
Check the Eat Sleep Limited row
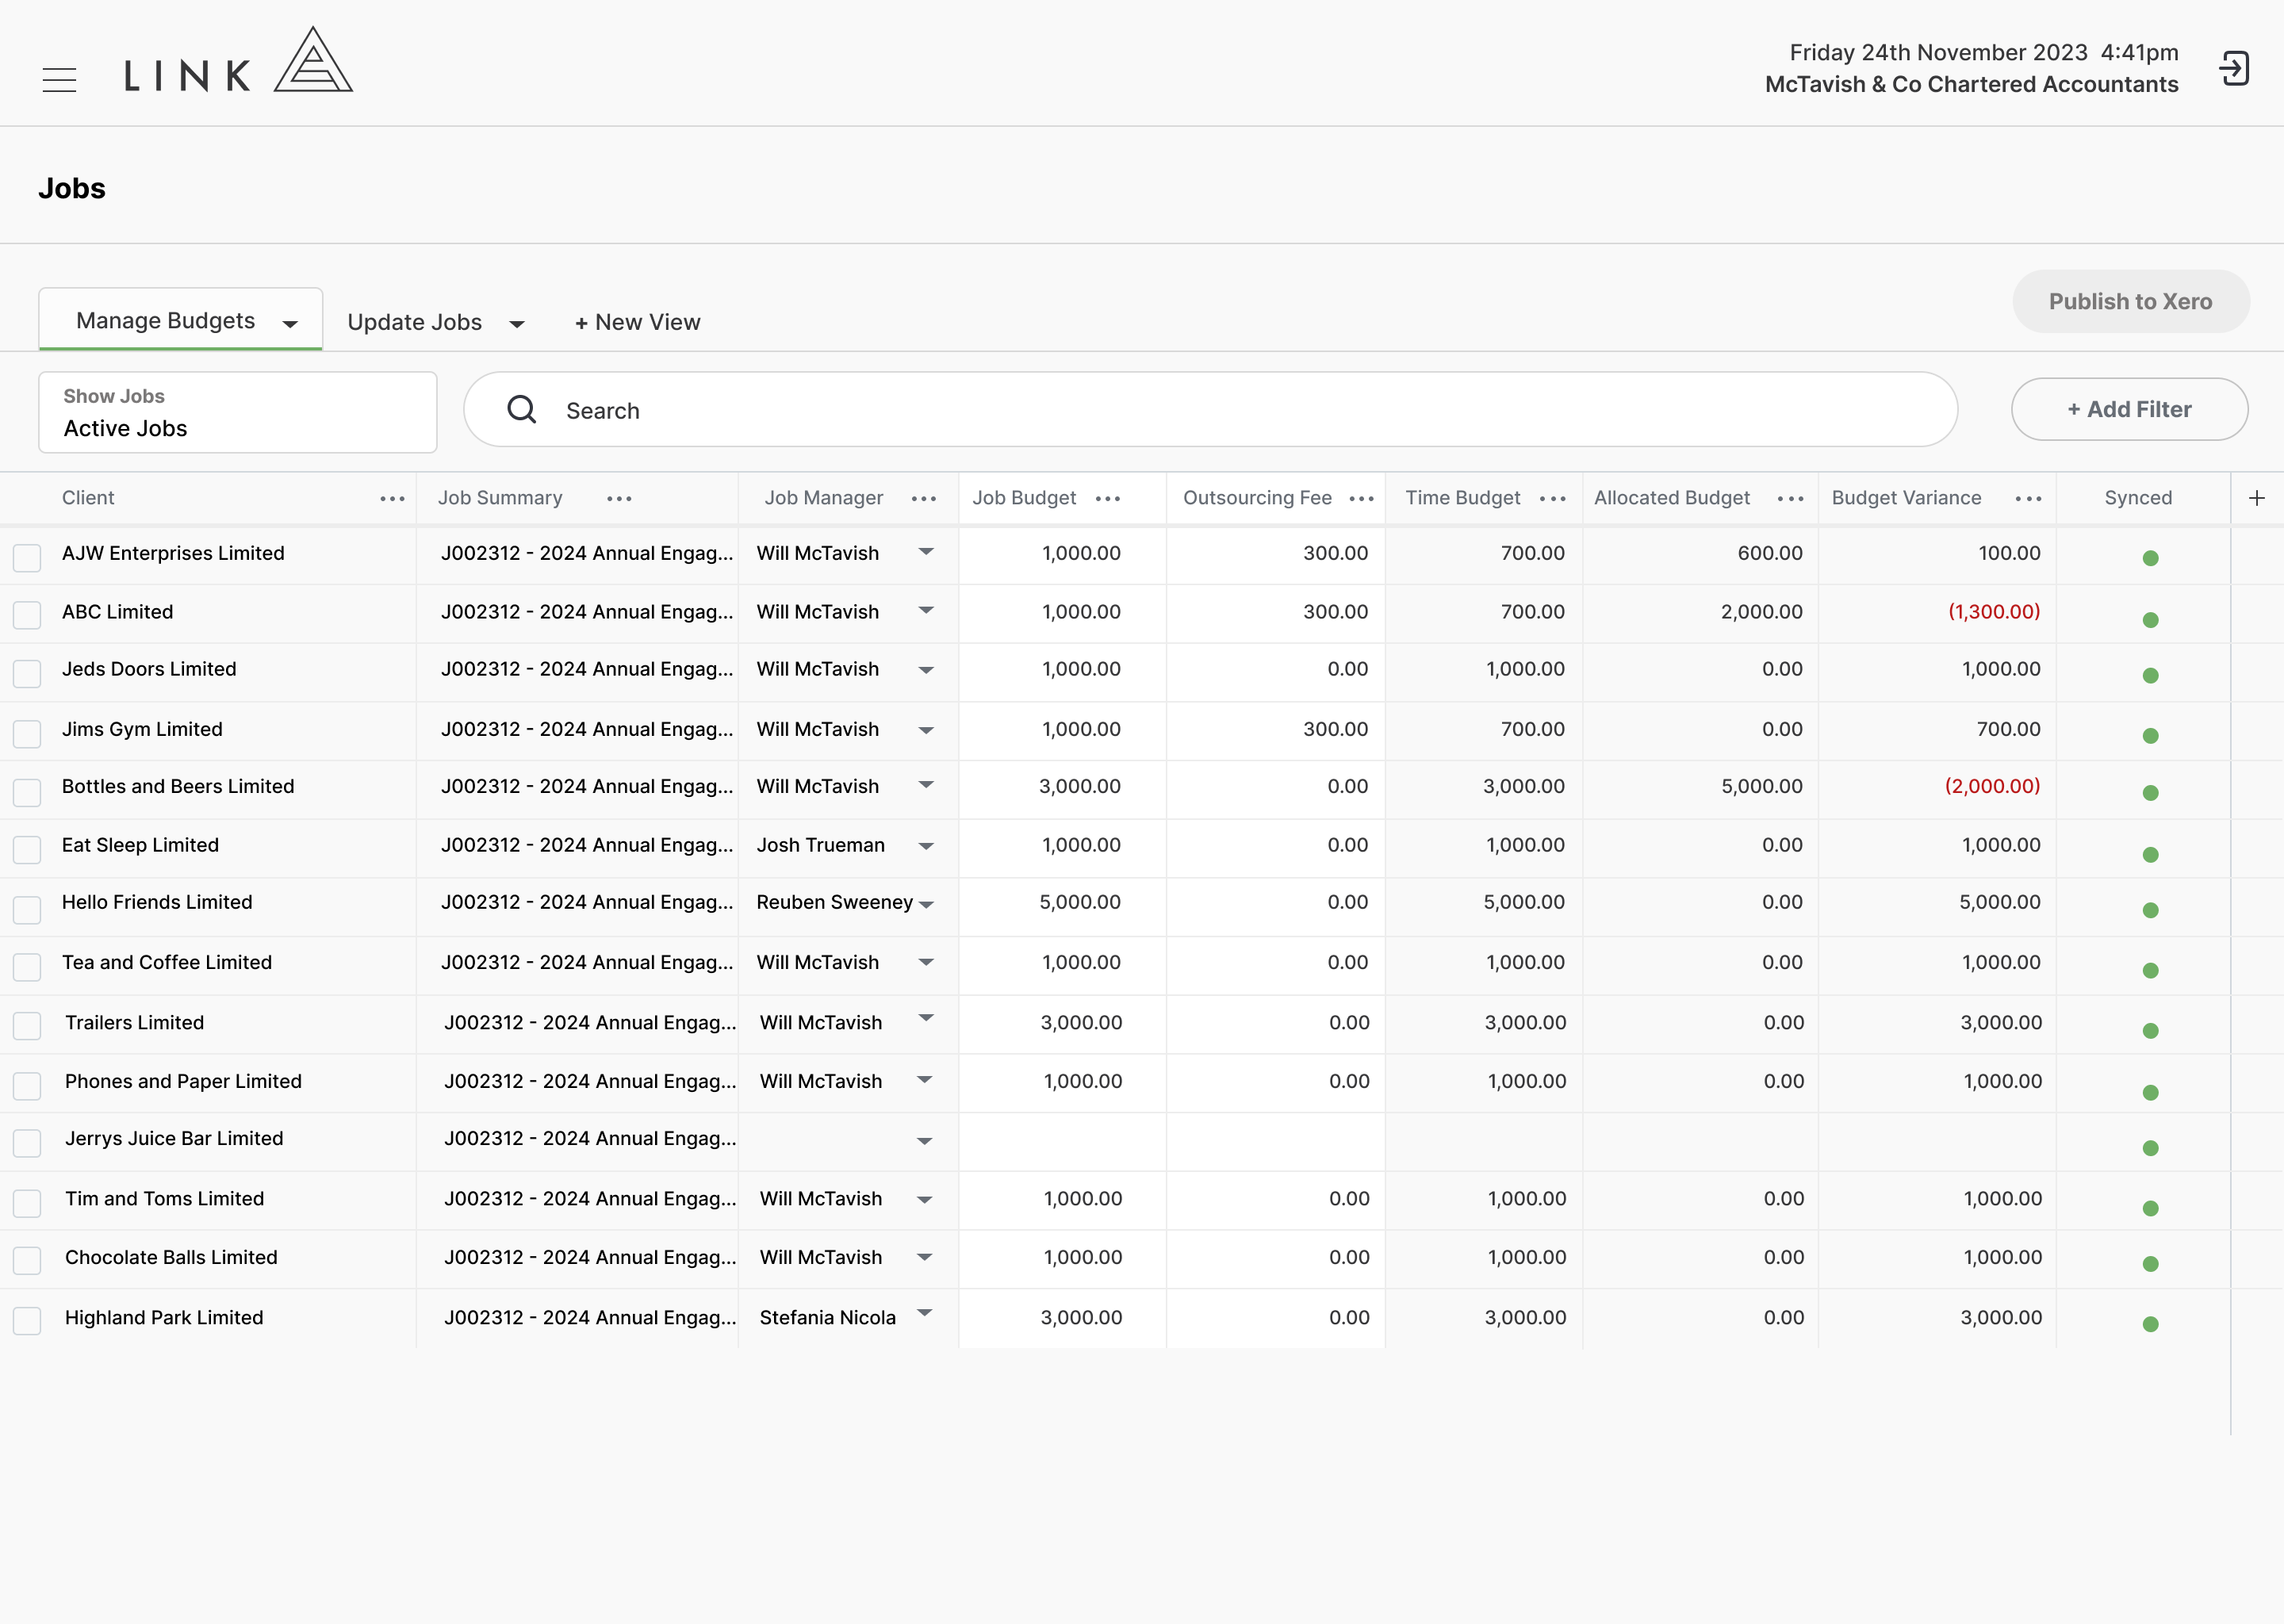[x=27, y=850]
